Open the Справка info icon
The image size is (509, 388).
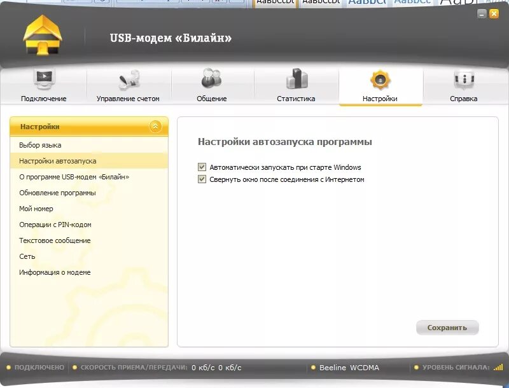point(464,80)
